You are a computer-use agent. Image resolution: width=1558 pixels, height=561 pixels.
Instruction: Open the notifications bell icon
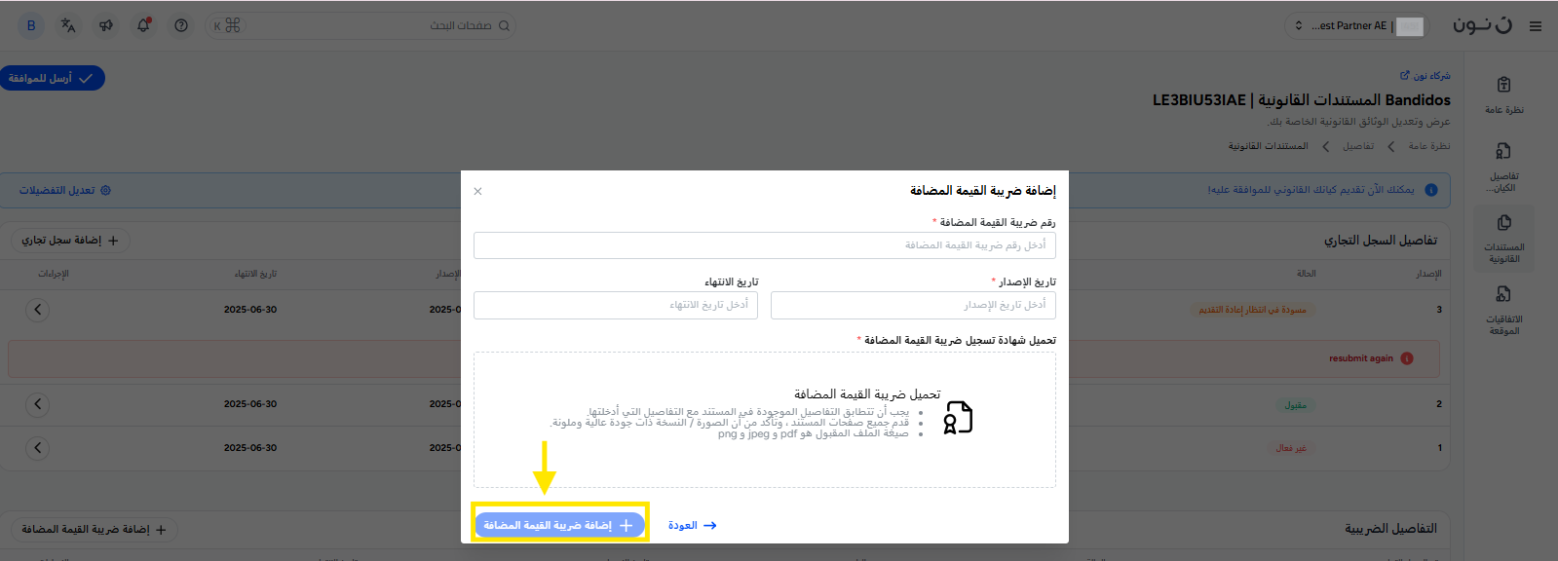click(x=143, y=25)
